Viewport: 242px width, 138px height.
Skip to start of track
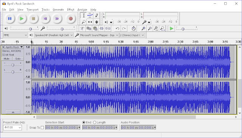(45, 18)
